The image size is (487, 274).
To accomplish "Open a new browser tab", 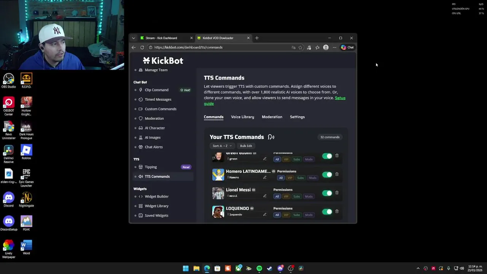I will point(257,38).
